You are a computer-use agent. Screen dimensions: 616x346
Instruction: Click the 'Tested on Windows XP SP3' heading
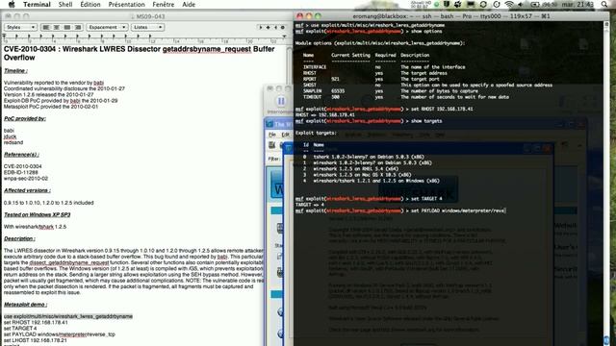(x=37, y=215)
